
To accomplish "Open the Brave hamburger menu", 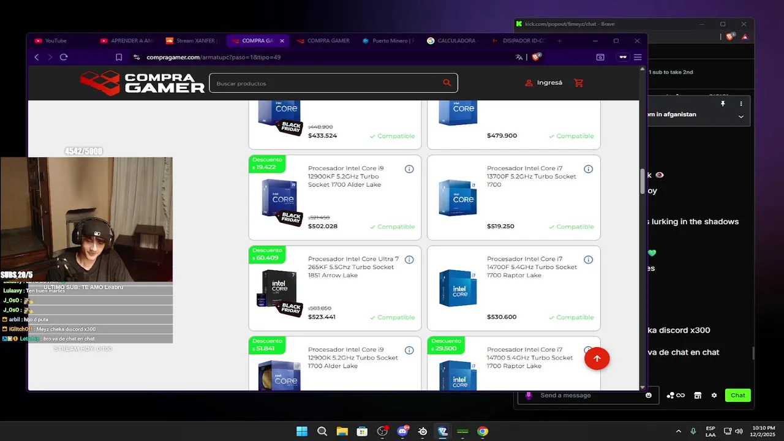I will (x=638, y=57).
